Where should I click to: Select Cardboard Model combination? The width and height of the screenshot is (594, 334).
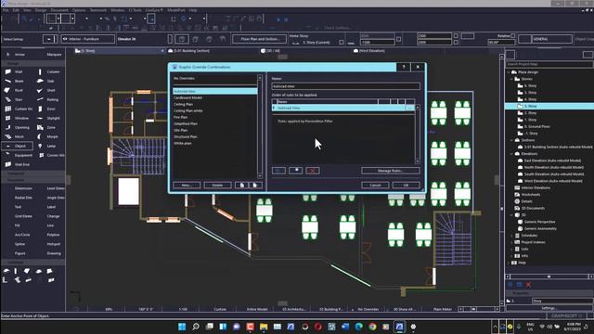[x=187, y=97]
